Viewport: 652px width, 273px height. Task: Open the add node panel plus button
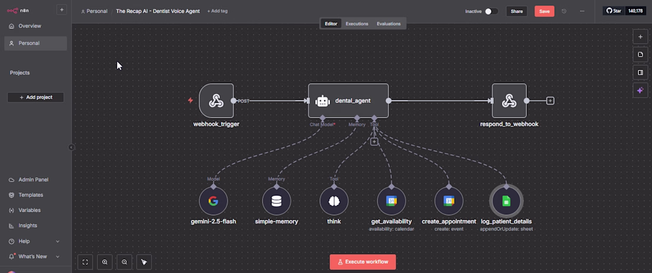[x=640, y=37]
